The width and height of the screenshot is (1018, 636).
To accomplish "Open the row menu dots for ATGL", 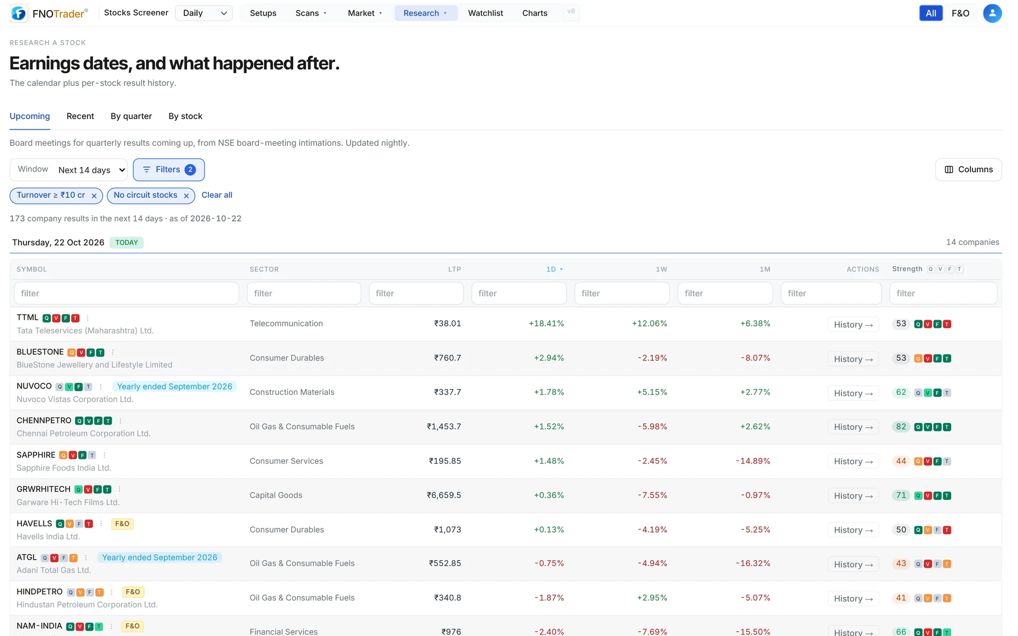I will [86, 558].
